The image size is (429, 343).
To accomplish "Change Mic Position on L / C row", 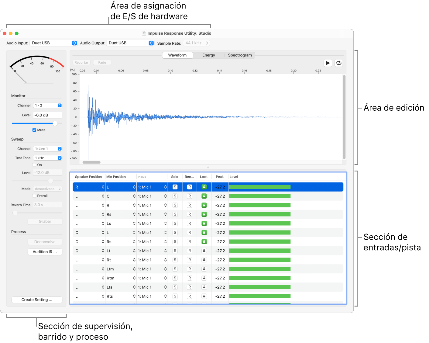I will pos(121,196).
